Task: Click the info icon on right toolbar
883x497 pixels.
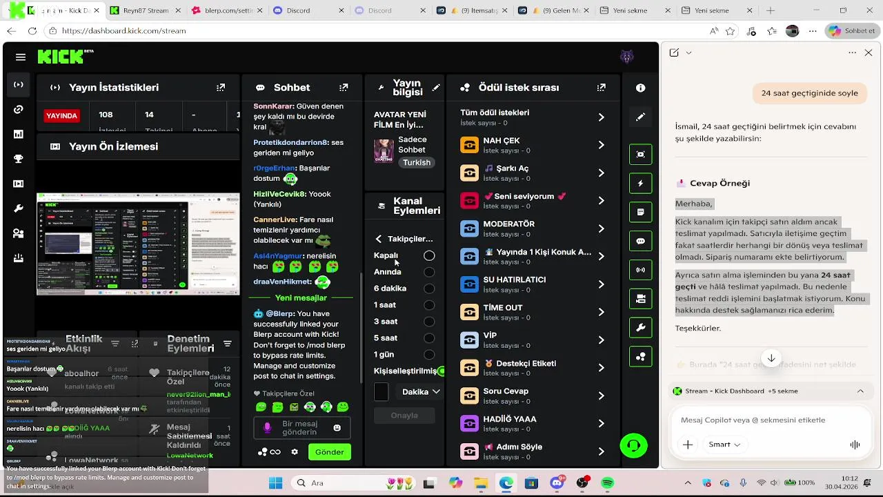Action: click(641, 88)
